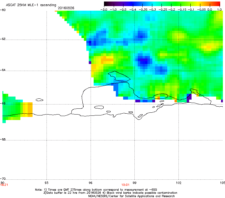Image resolution: width=225 pixels, height=198 pixels.
Task: Click the '-68' latitude axis label
Action: (x=3, y=140)
